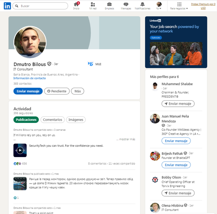Viewport: 217px width, 214px height.
Task: Open Información de contacto link
Action: pyautogui.click(x=30, y=78)
